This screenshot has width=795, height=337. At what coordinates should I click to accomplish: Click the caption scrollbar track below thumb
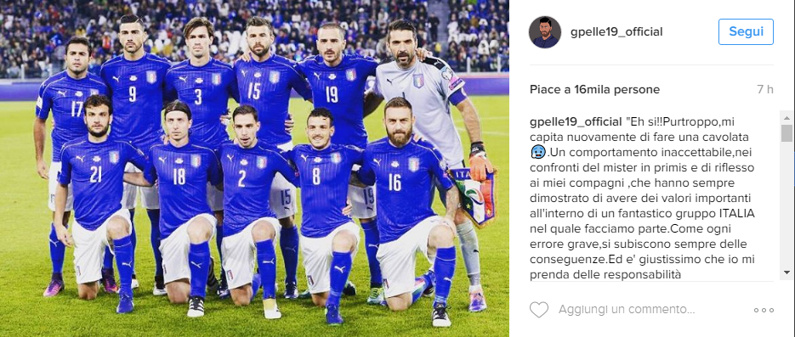pyautogui.click(x=786, y=204)
